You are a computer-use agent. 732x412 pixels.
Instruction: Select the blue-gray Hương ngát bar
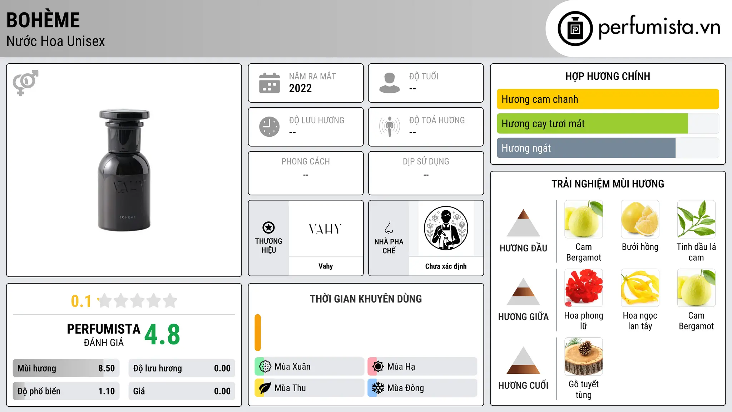pyautogui.click(x=586, y=148)
